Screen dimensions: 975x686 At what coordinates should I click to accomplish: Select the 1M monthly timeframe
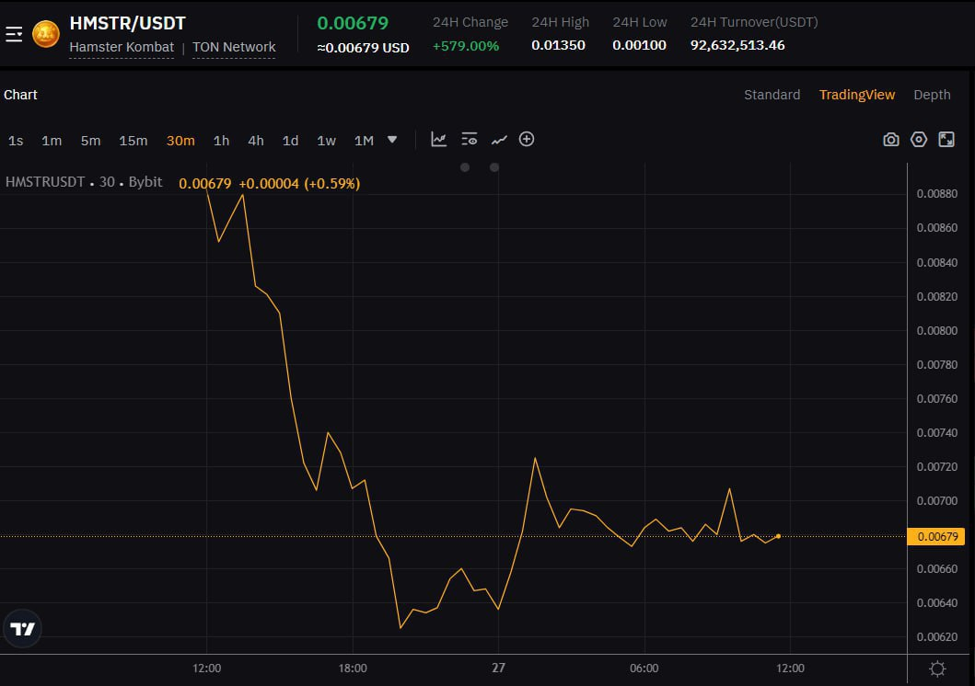click(364, 141)
